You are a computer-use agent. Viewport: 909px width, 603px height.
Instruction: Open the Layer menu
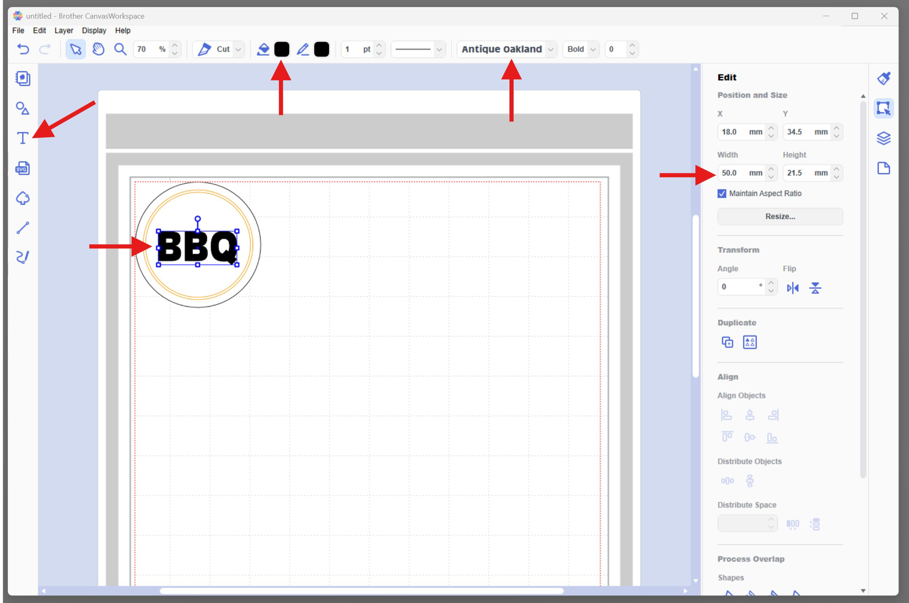pyautogui.click(x=64, y=31)
